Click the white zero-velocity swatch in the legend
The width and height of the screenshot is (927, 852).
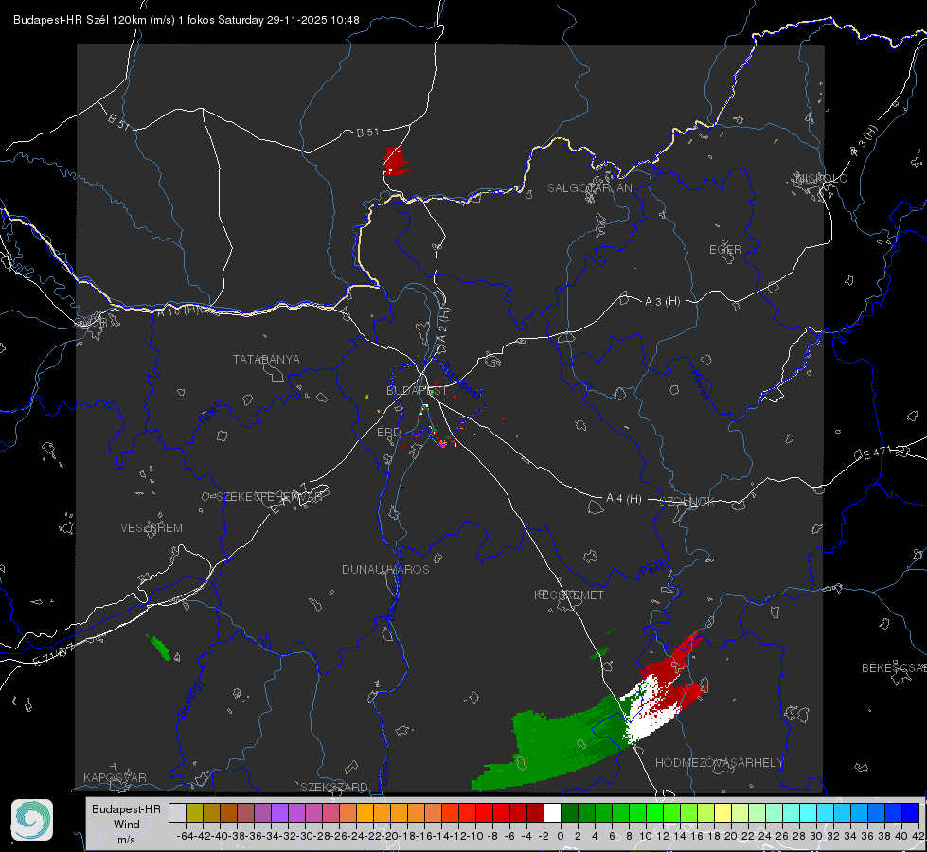pos(552,812)
